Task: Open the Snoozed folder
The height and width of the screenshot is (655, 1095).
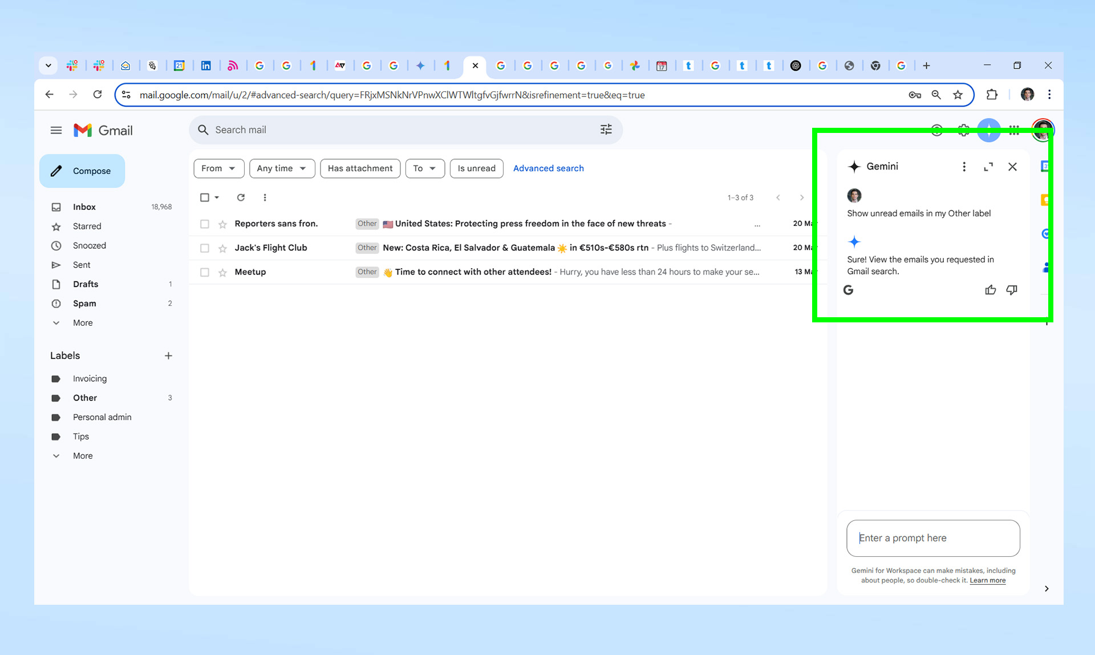Action: (x=90, y=246)
